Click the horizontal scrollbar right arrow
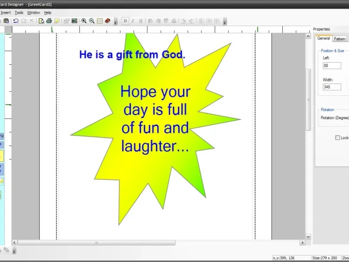The image size is (349, 262). click(302, 242)
